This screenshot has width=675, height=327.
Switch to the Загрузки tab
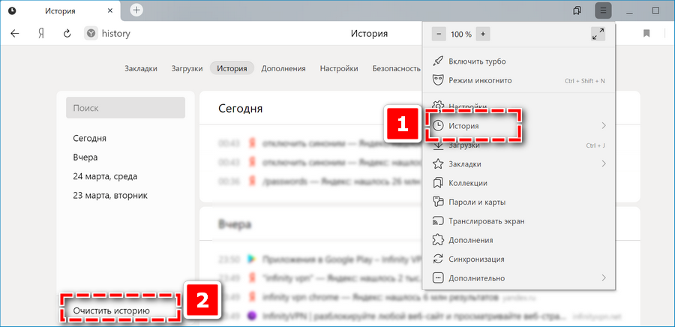pyautogui.click(x=187, y=68)
